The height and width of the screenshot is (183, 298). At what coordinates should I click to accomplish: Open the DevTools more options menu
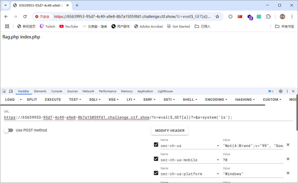287,91
